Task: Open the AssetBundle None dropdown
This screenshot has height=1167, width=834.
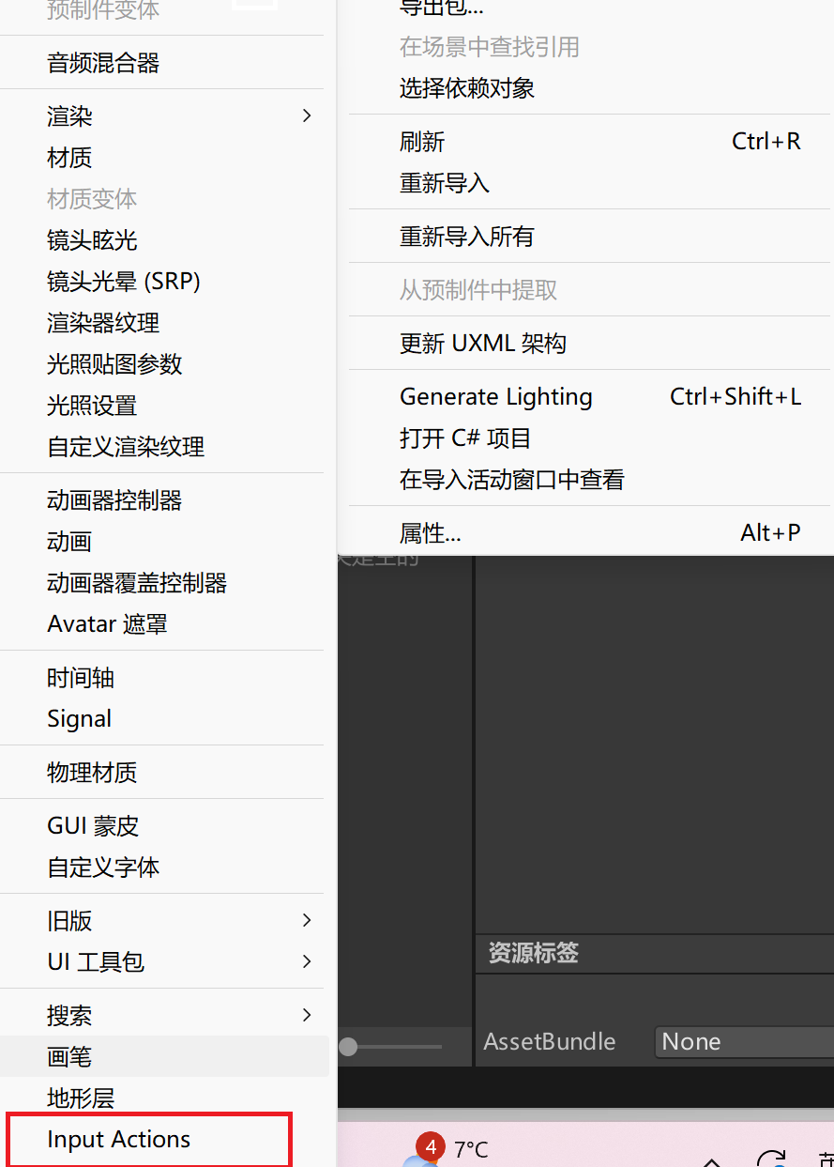Action: click(x=744, y=1042)
